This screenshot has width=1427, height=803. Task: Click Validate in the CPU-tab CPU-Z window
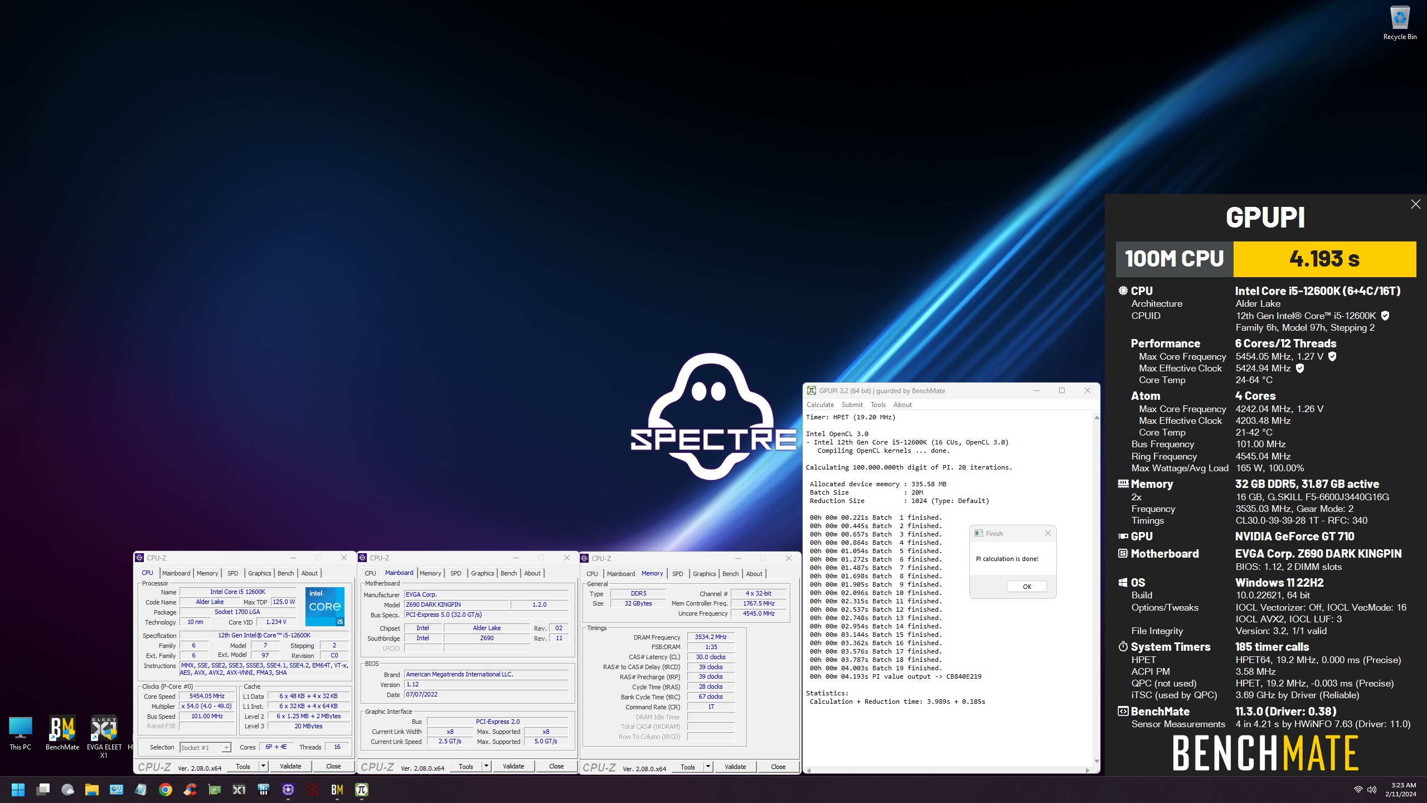(x=290, y=766)
